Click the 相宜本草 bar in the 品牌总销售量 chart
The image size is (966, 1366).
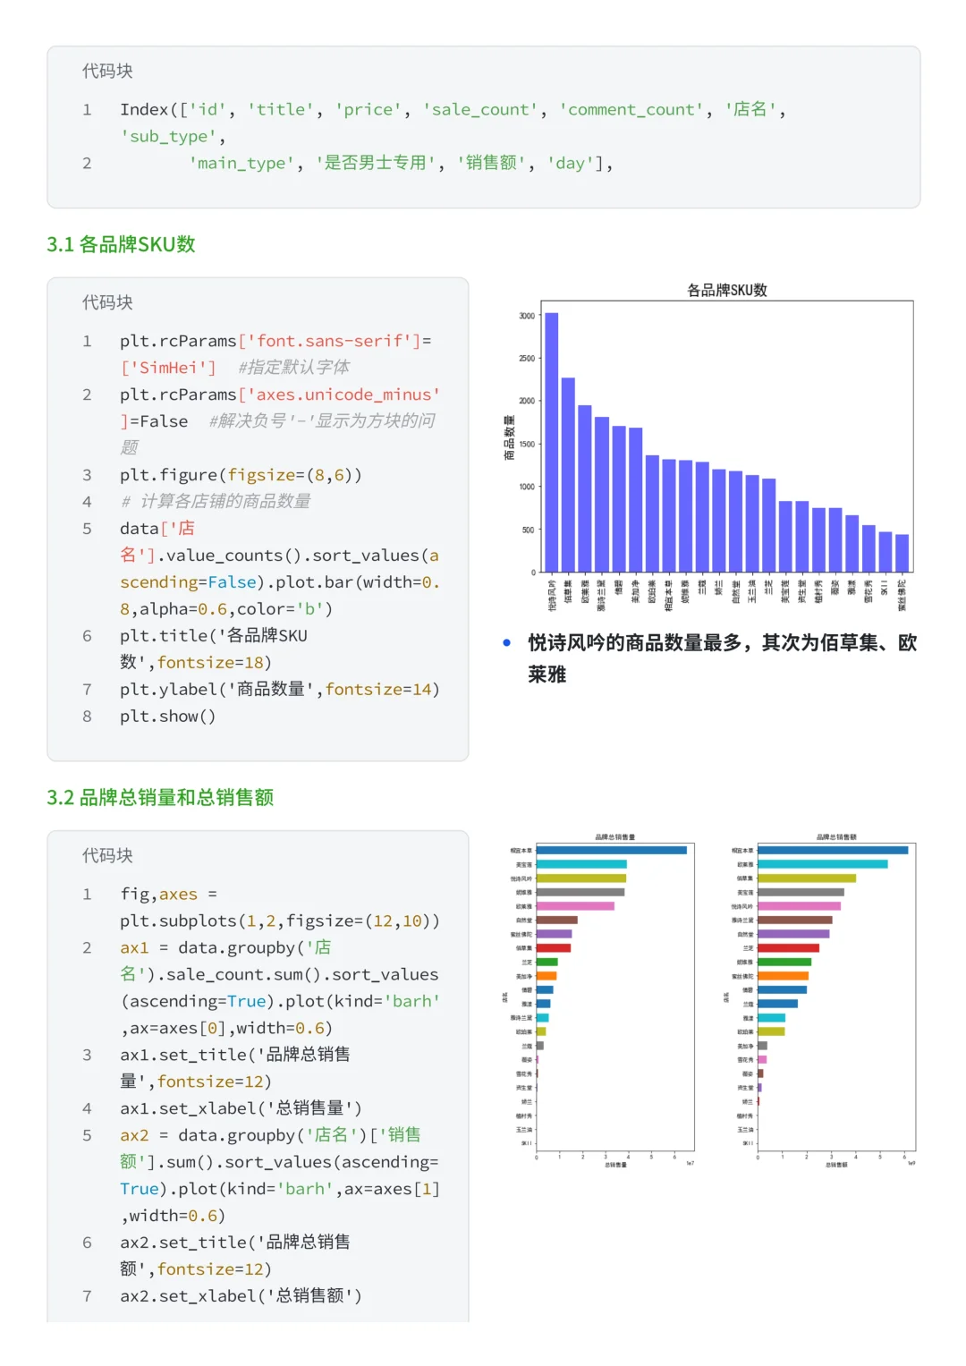click(x=612, y=850)
